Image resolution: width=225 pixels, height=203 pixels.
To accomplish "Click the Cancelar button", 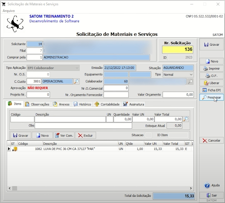I will 211,140.
